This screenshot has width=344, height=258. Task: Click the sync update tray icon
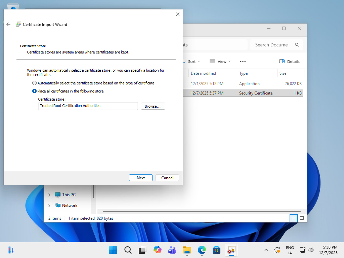[277, 250]
